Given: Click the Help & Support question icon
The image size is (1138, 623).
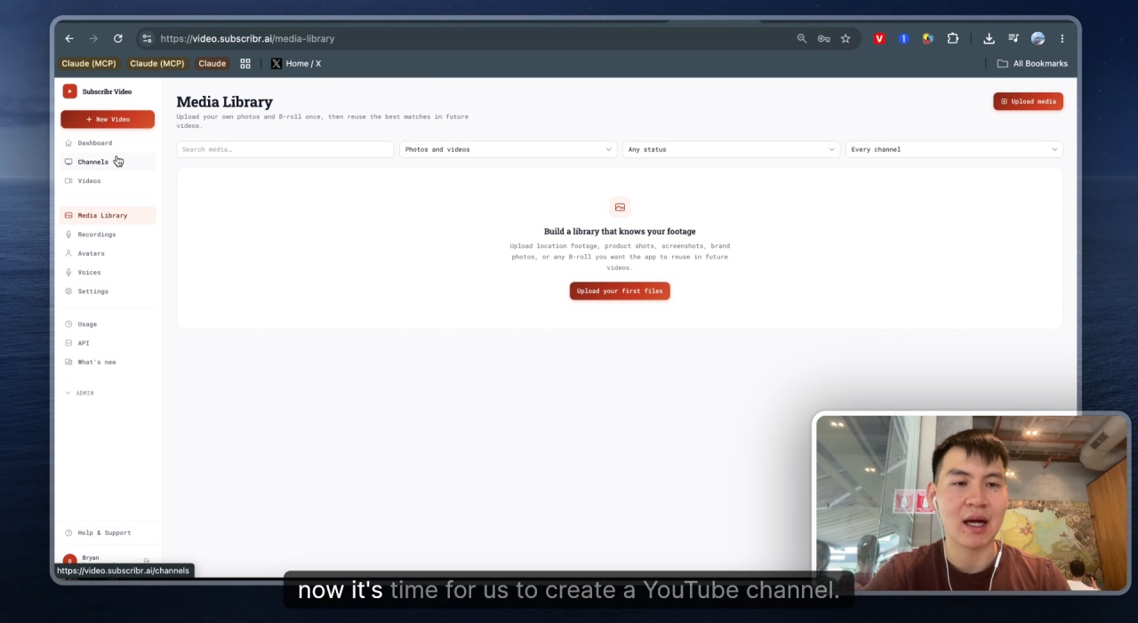Looking at the screenshot, I should coord(68,533).
